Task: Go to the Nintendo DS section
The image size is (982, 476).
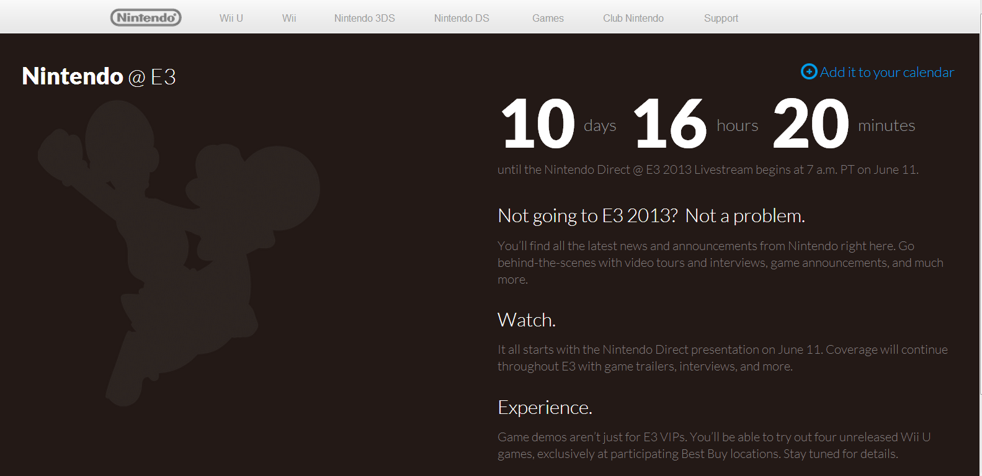Action: (x=462, y=18)
